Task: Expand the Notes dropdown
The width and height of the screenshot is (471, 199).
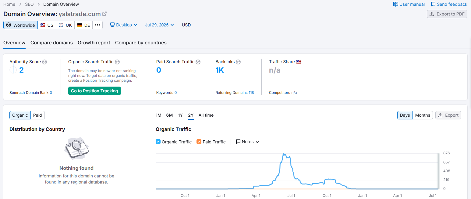Action: click(x=248, y=142)
